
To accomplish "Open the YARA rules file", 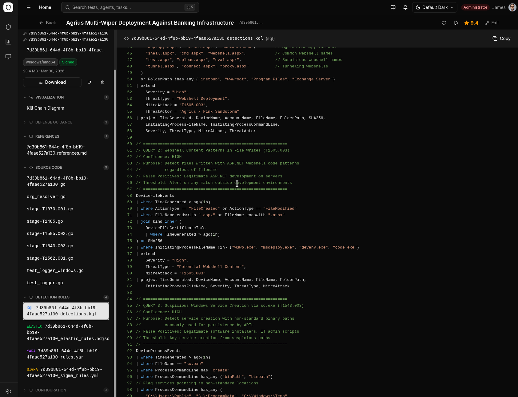I will pos(66,354).
